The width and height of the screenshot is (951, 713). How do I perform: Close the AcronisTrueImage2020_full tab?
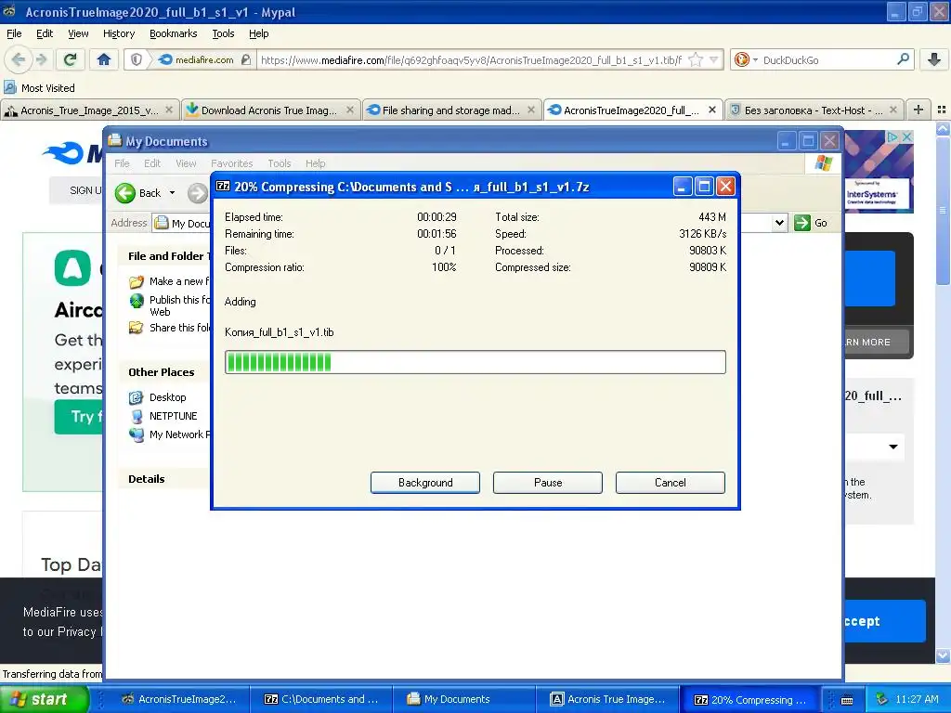pos(712,110)
